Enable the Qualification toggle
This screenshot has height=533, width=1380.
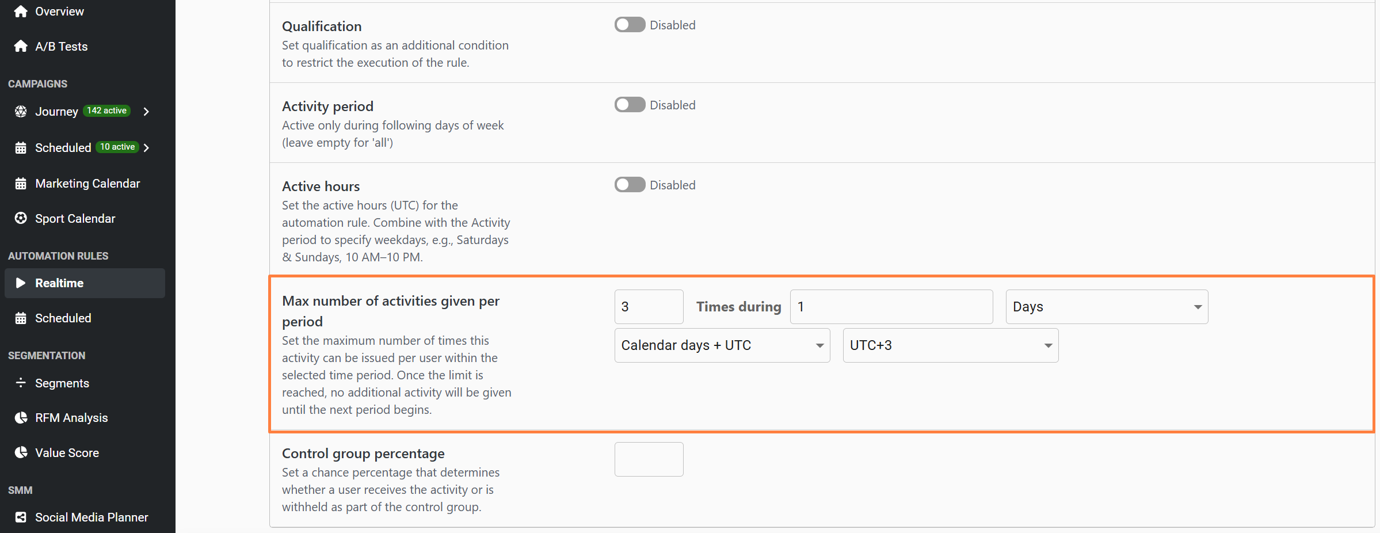point(630,25)
